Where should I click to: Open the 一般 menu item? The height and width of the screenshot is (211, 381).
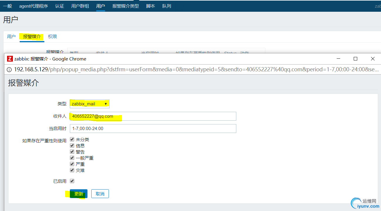[x=7, y=6]
